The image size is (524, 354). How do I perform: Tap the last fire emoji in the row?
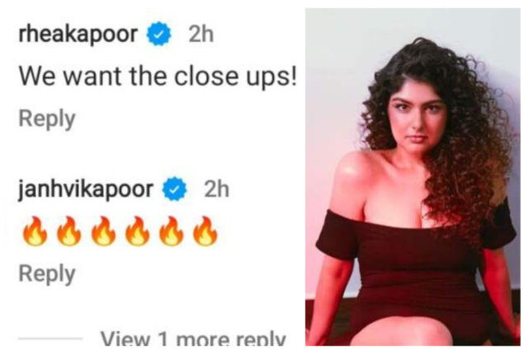(205, 231)
